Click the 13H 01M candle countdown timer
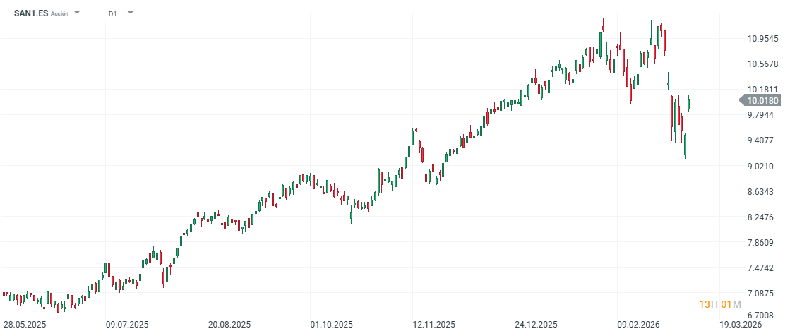Viewport: 790px width, 336px height. tap(720, 304)
